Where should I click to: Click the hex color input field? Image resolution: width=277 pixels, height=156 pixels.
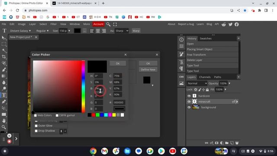119,102
